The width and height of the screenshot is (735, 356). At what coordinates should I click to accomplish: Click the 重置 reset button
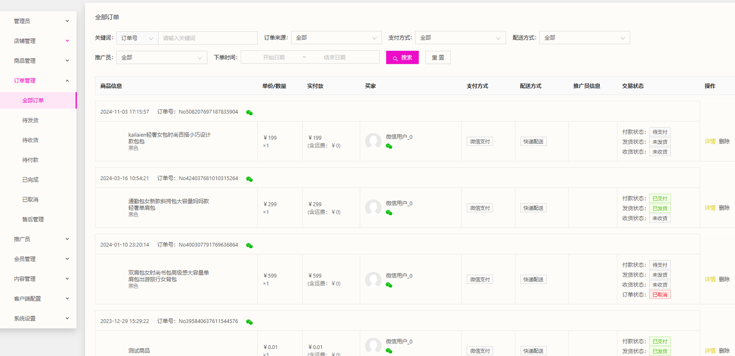click(x=438, y=57)
